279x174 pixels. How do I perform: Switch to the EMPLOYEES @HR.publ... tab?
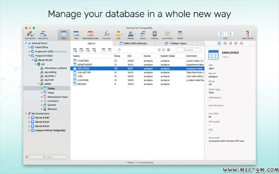[x=134, y=43]
